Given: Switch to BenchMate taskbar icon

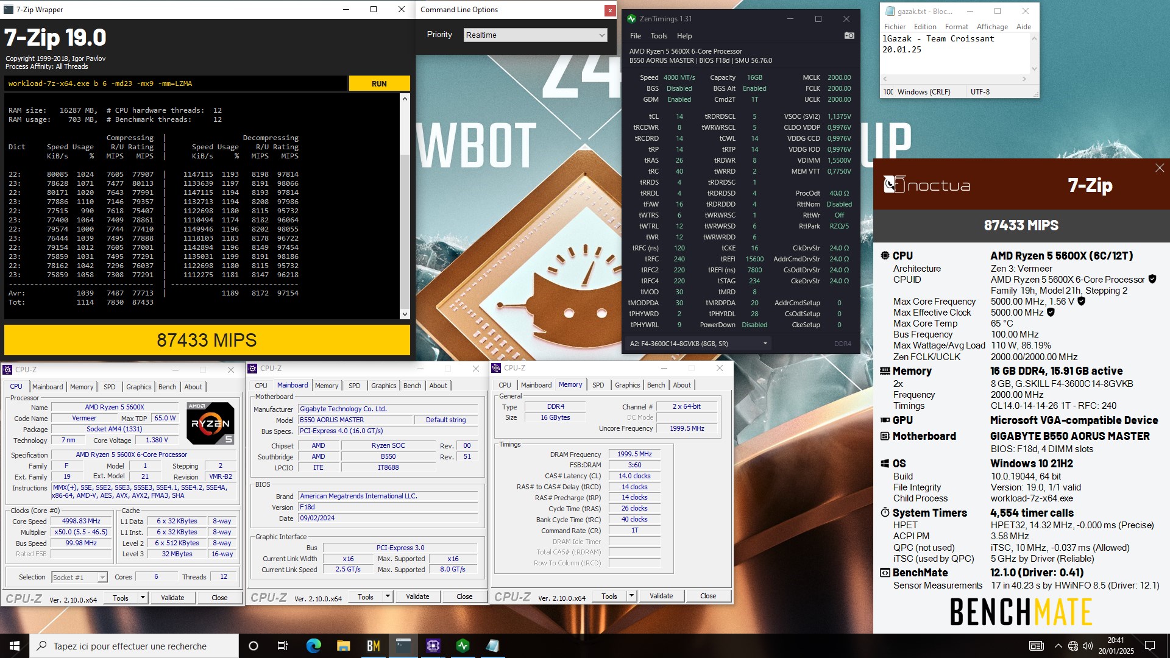Looking at the screenshot, I should click(373, 646).
